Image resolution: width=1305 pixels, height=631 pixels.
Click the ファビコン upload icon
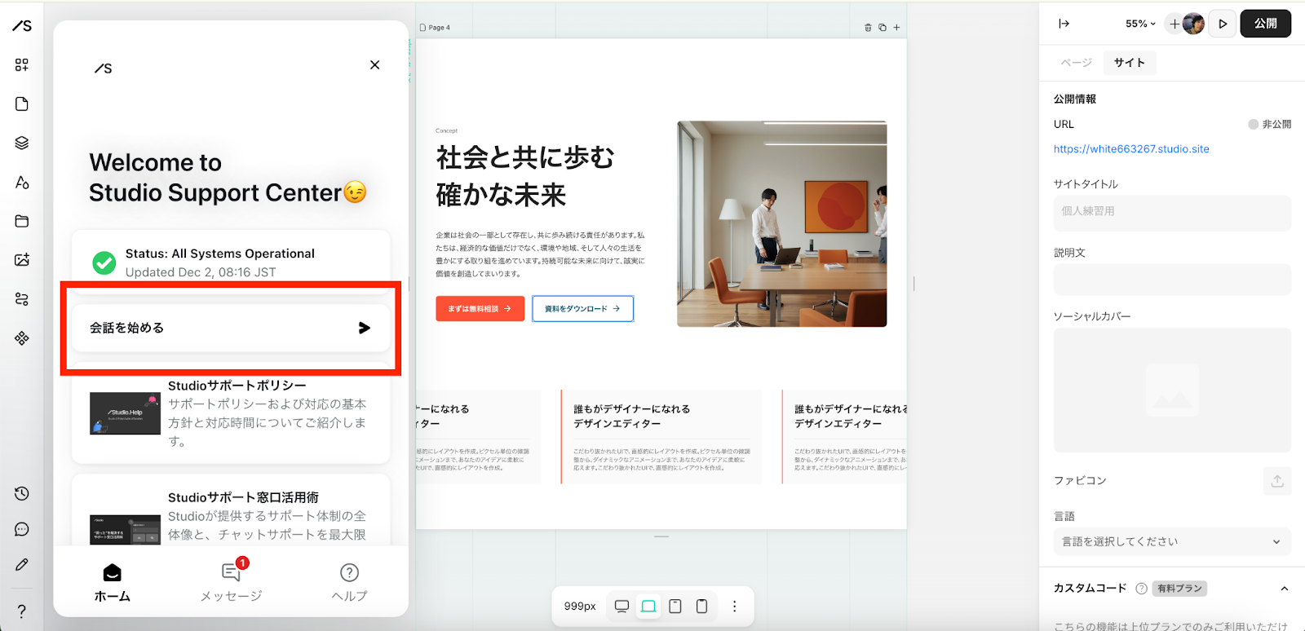[x=1277, y=481]
